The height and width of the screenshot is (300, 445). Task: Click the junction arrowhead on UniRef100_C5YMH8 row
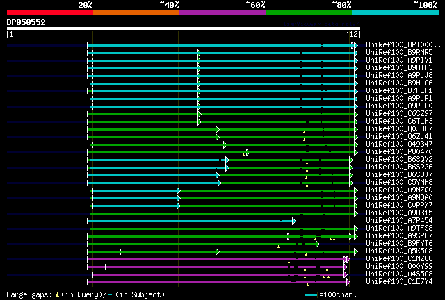(x=220, y=183)
